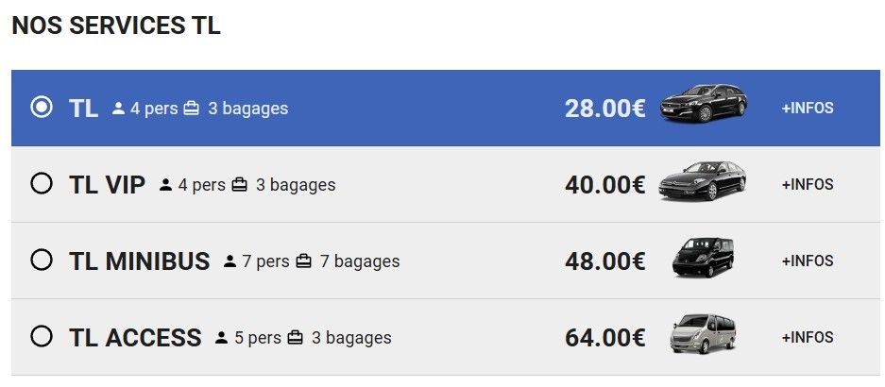Click the luggage icon in the TL row
885x387 pixels.
(192, 109)
